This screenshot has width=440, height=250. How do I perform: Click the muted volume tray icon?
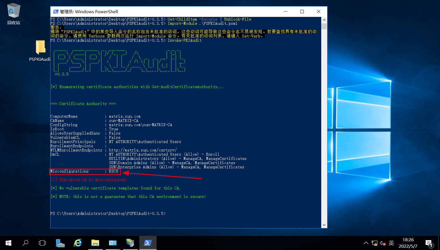pos(383,243)
